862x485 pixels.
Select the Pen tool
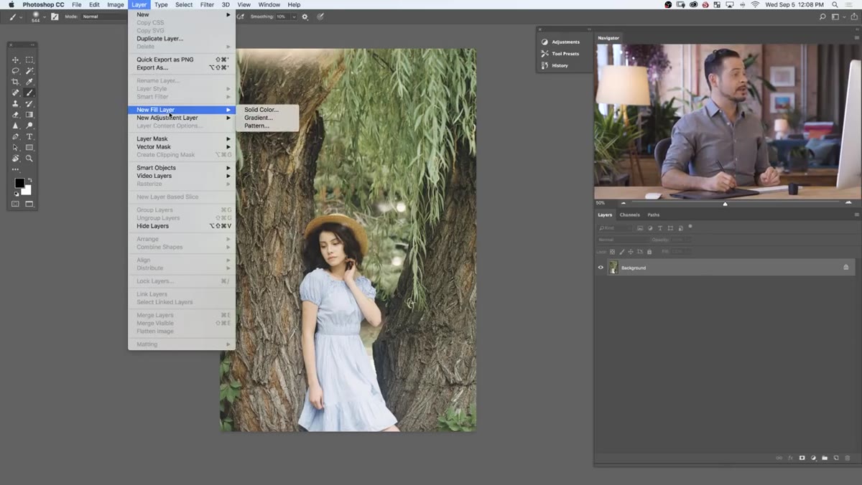coord(15,136)
